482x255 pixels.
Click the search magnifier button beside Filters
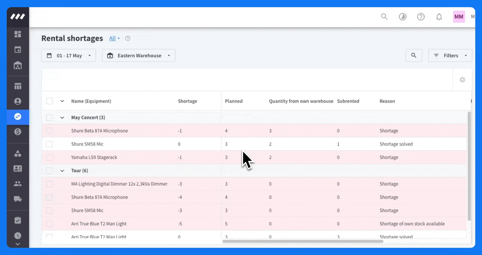pyautogui.click(x=414, y=56)
